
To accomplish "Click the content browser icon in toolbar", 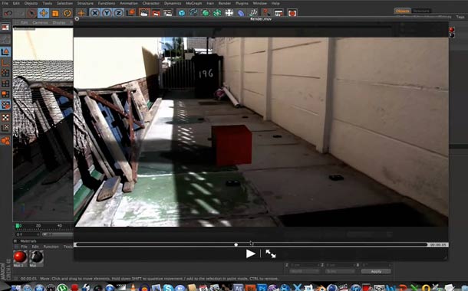I will click(278, 13).
